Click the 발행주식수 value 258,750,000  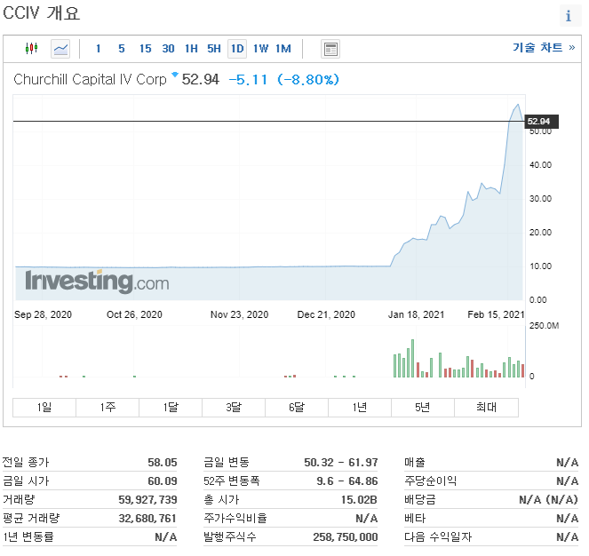[346, 537]
